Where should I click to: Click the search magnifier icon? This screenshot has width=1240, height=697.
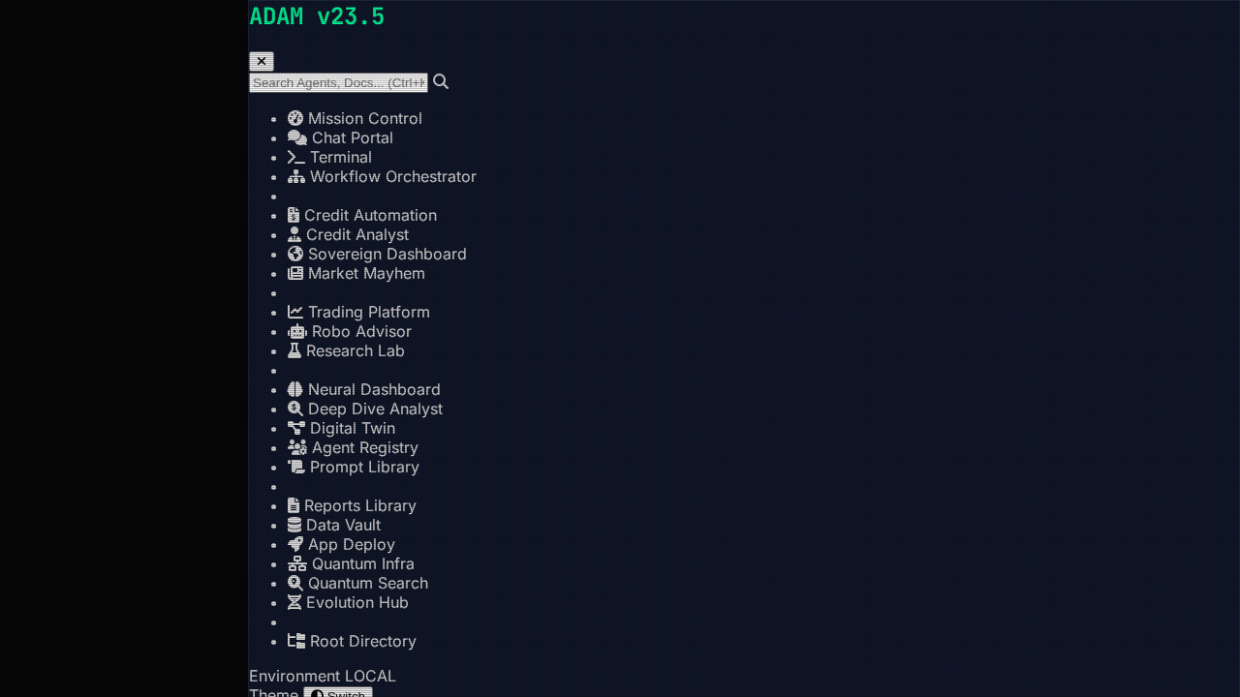[x=441, y=82]
